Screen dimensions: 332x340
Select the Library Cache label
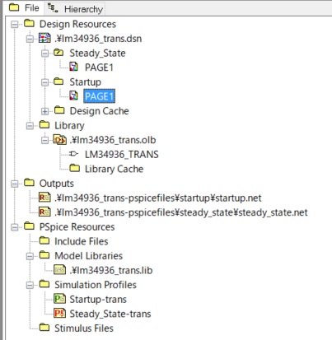114,169
